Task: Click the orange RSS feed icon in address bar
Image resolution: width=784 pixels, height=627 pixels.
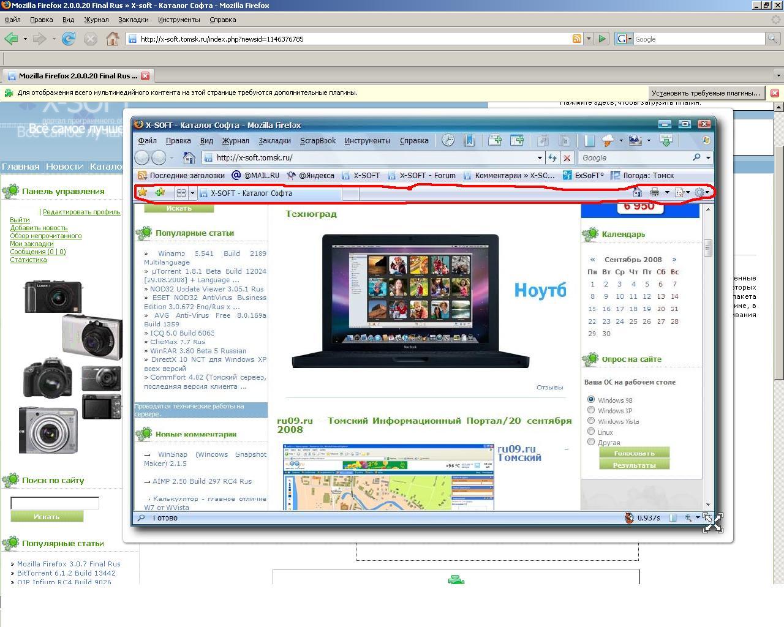Action: tap(576, 39)
